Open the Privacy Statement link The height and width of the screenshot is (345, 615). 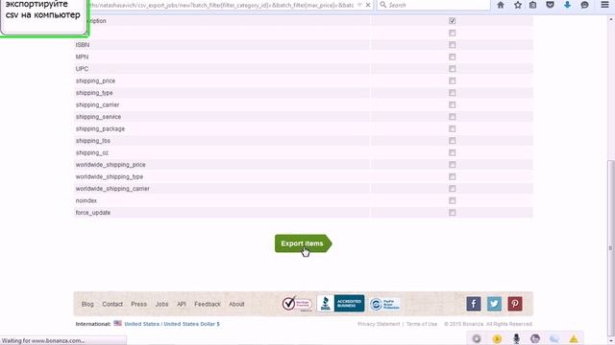[379, 324]
